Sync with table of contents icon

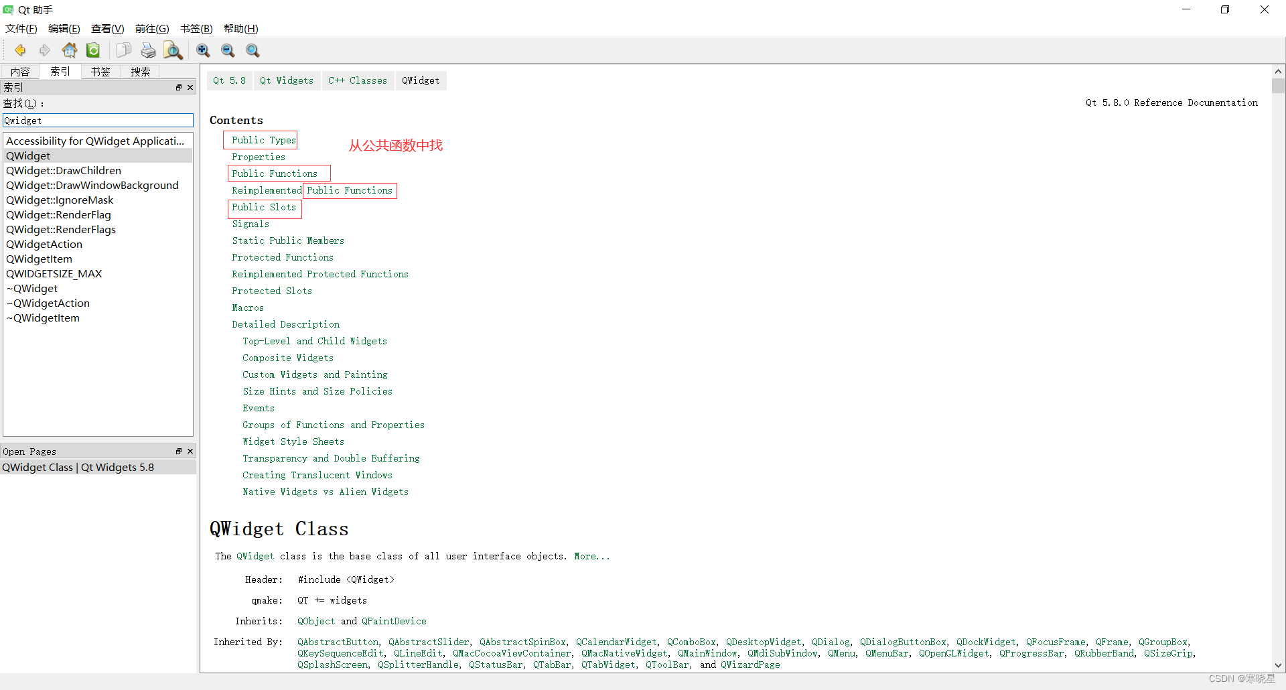pyautogui.click(x=94, y=50)
